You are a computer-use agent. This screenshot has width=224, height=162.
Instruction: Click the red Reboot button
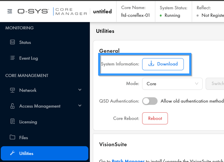[155, 118]
